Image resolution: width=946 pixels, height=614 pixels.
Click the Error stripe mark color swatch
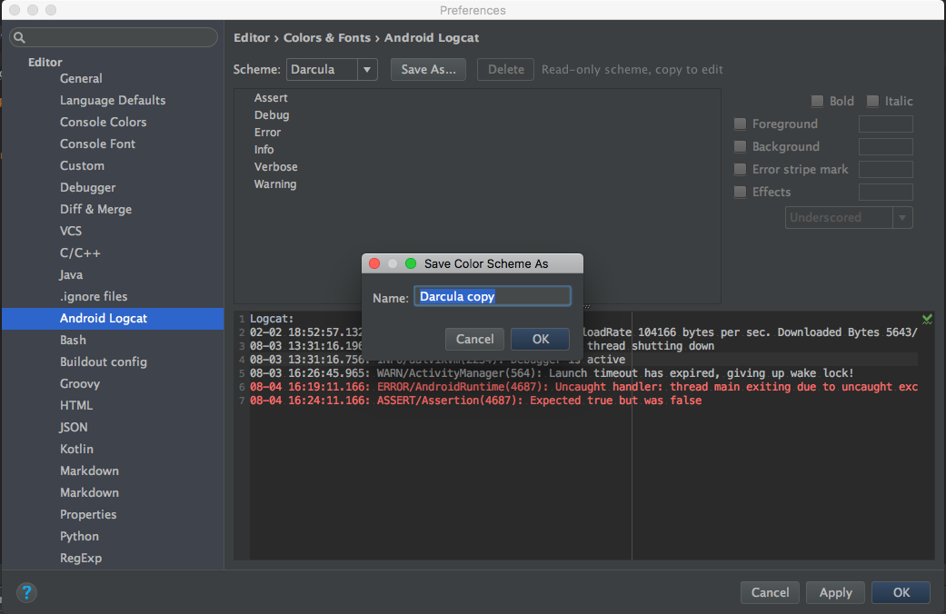(x=885, y=170)
